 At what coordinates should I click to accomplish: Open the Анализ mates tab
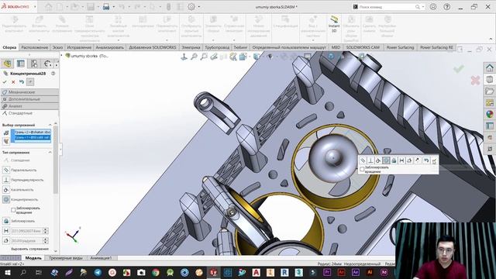click(29, 106)
